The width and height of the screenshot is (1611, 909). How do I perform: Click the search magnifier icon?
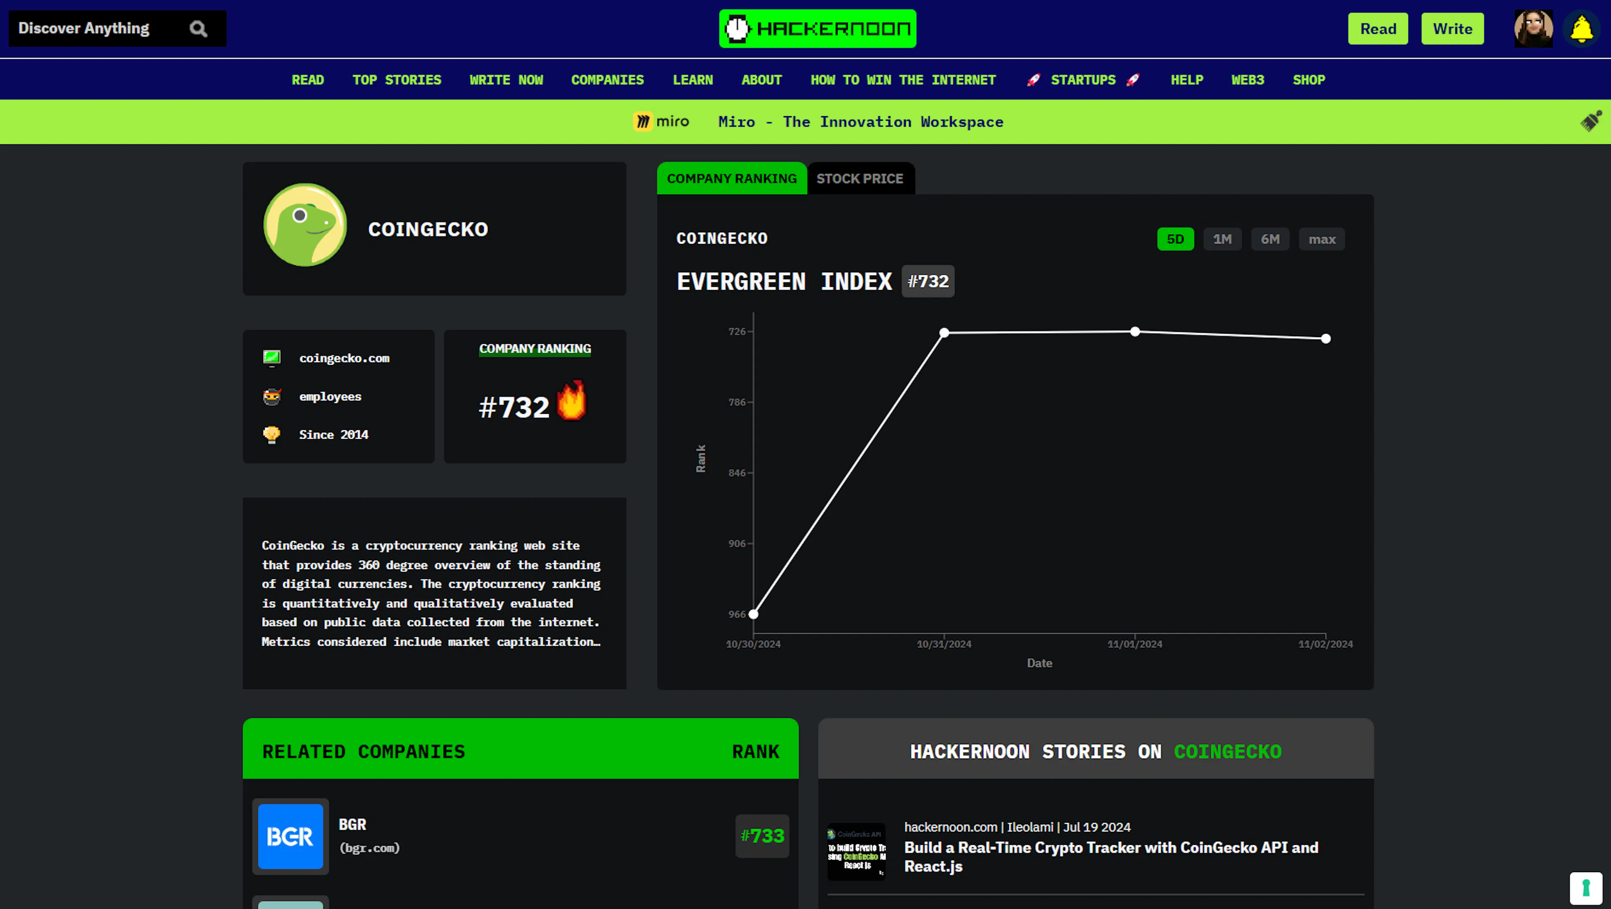click(x=198, y=29)
